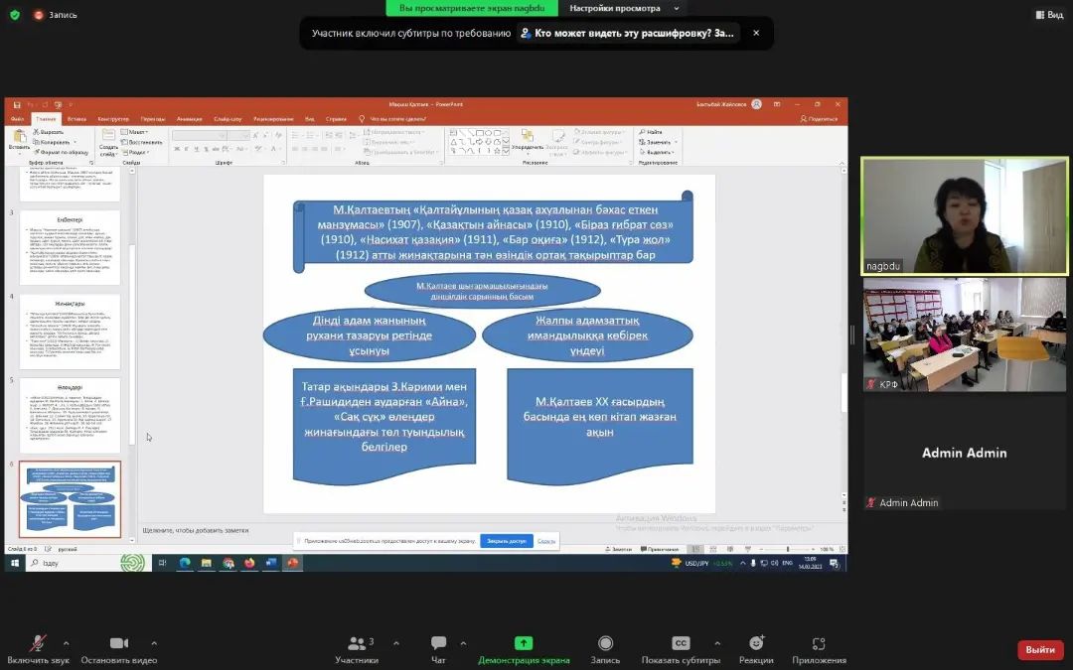Image resolution: width=1073 pixels, height=670 pixels.
Task: Expand video options arrow next to camera
Action: click(x=154, y=643)
